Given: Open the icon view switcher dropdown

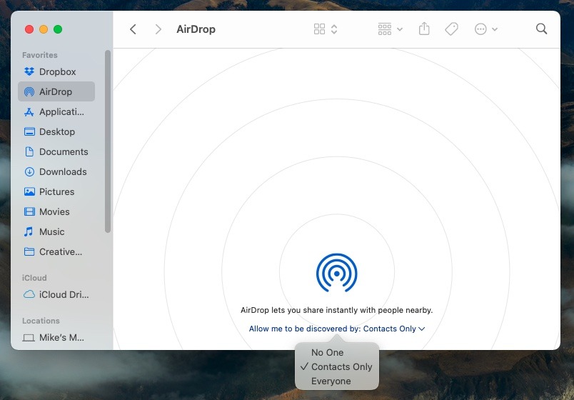Looking at the screenshot, I should 326,29.
